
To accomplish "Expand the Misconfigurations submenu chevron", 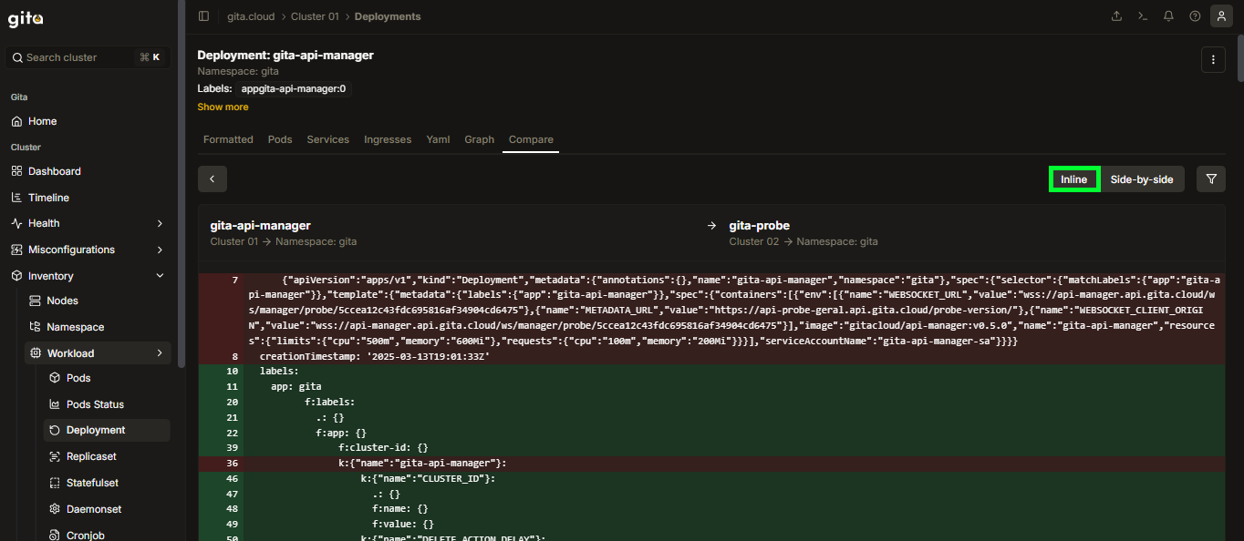I will coord(160,250).
